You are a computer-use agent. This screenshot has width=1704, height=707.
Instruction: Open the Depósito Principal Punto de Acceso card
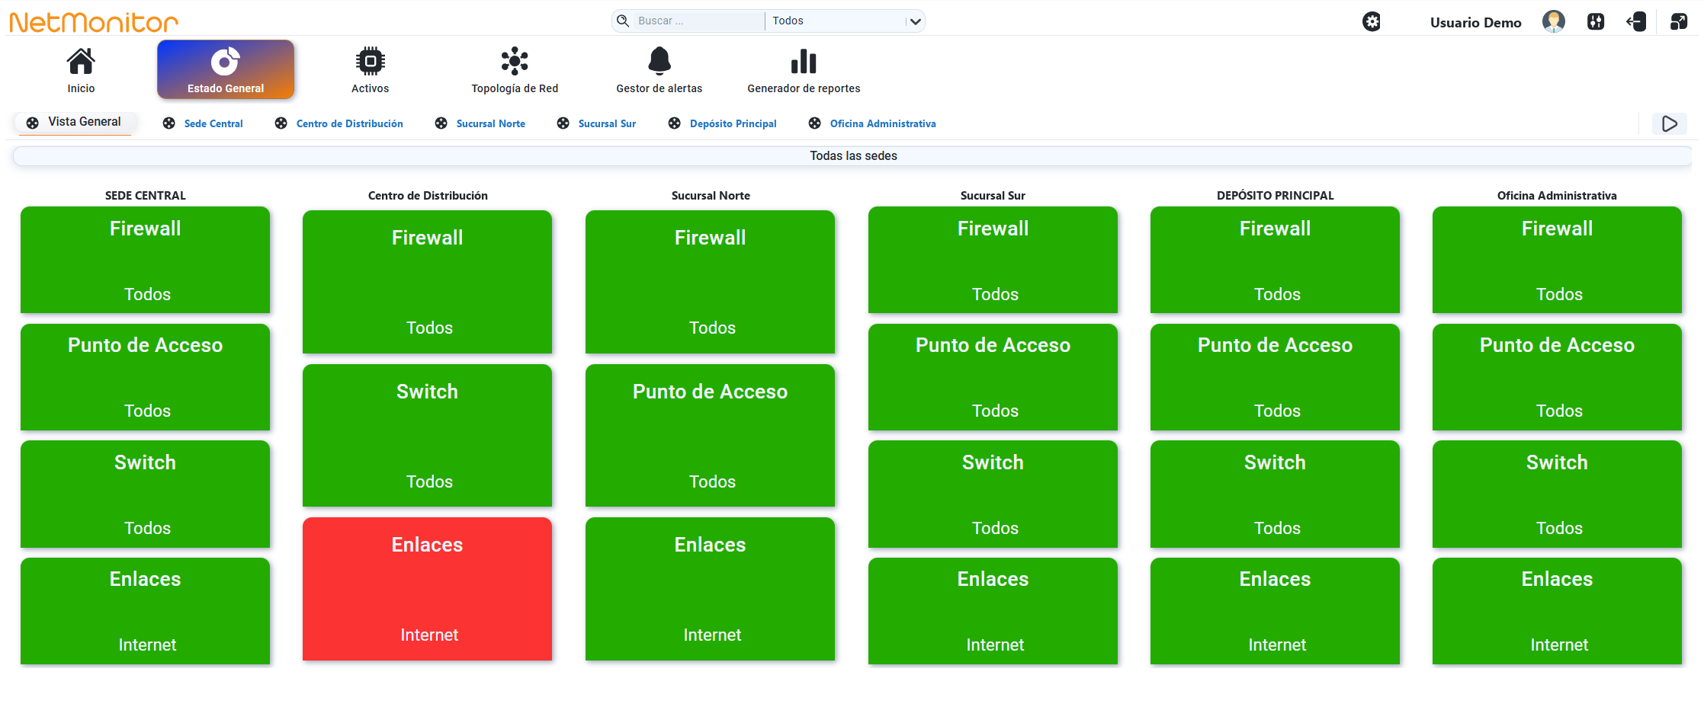pyautogui.click(x=1275, y=377)
